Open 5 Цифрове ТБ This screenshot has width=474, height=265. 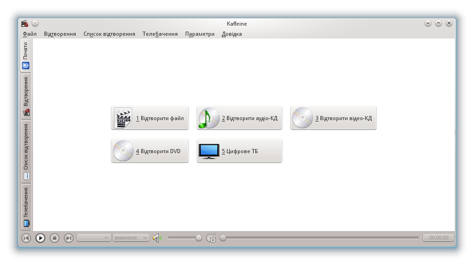pos(239,151)
